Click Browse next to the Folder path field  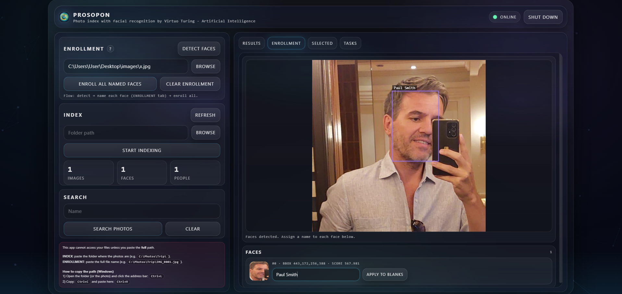205,133
